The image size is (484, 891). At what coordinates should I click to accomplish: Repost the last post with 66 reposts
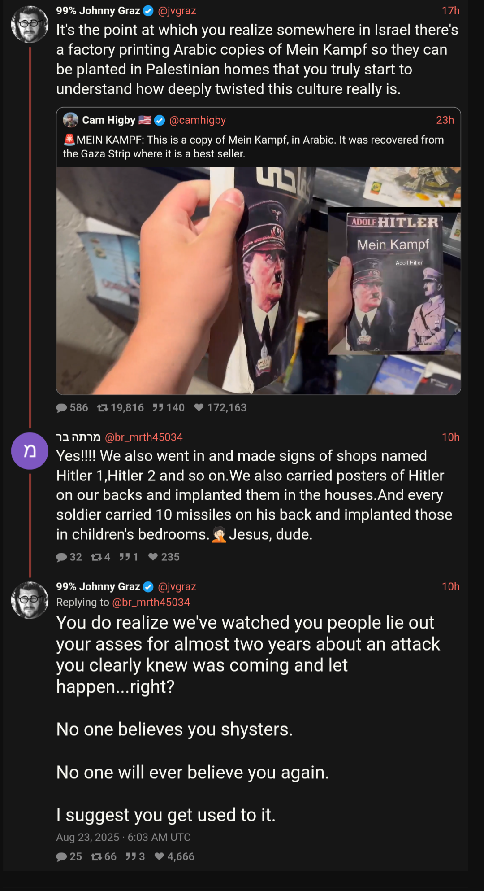pos(96,857)
